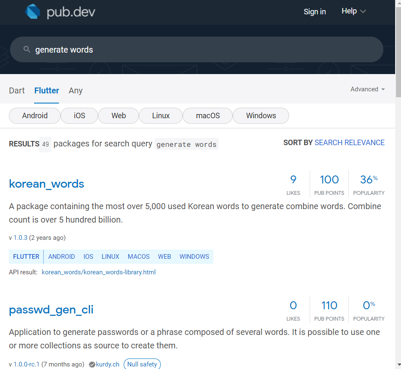Screen dimensions: 401x369
Task: Click the LINUX tag under korean_words
Action: click(x=111, y=257)
